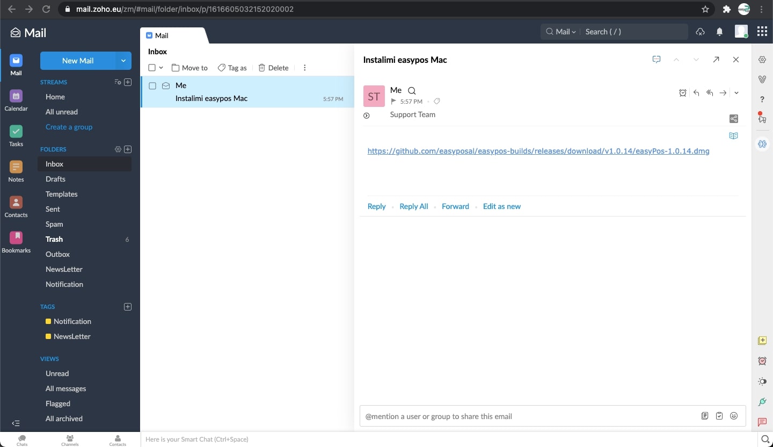The height and width of the screenshot is (447, 773).
Task: Open the share email icon
Action: click(733, 119)
